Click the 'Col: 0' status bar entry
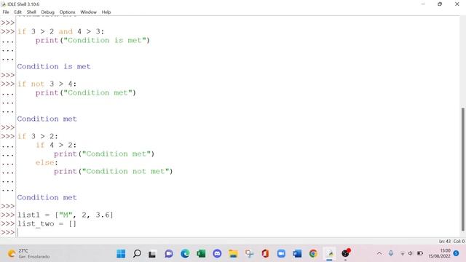Screen dimensions: 466x262 (x=459, y=242)
